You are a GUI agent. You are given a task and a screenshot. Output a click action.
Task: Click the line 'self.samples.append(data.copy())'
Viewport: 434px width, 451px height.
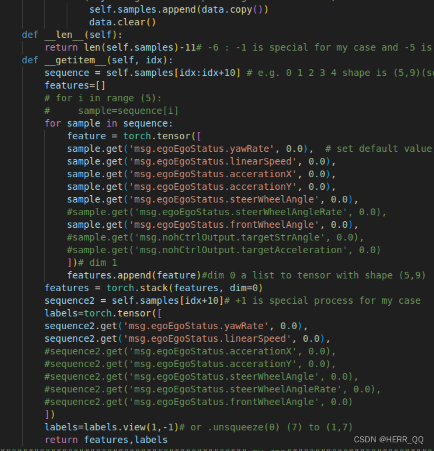[179, 9]
